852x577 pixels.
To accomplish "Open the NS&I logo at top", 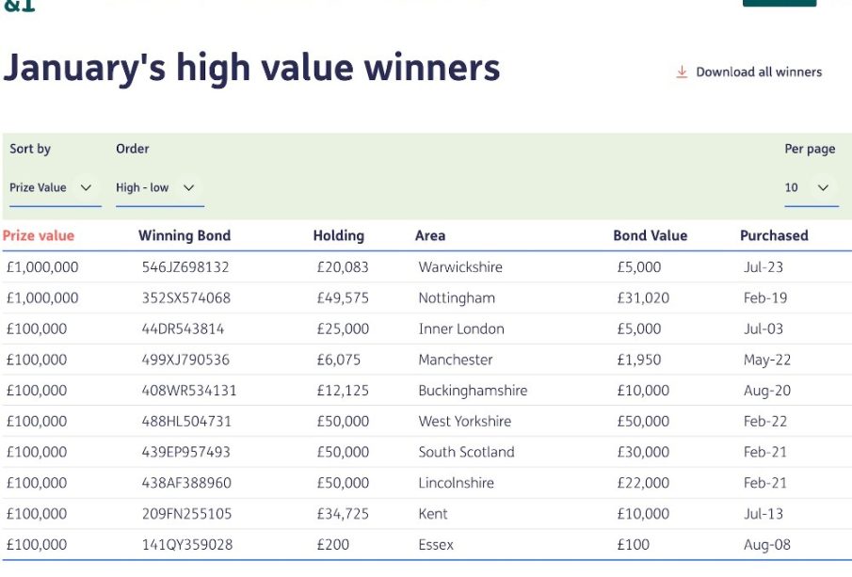I will pyautogui.click(x=19, y=6).
